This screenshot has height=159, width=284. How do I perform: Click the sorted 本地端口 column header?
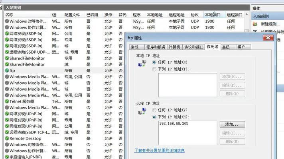pos(215,15)
